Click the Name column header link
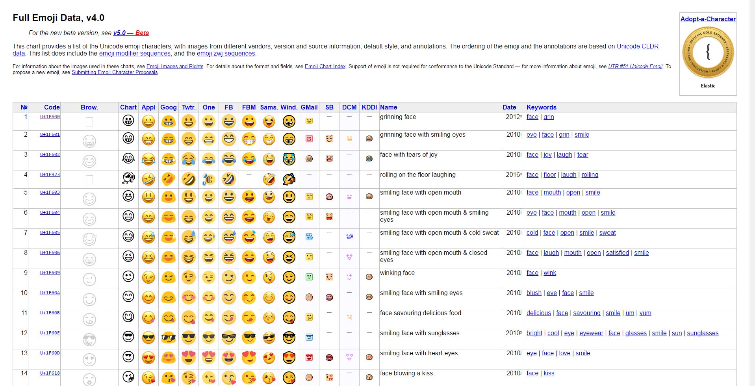The height and width of the screenshot is (386, 755). 388,107
